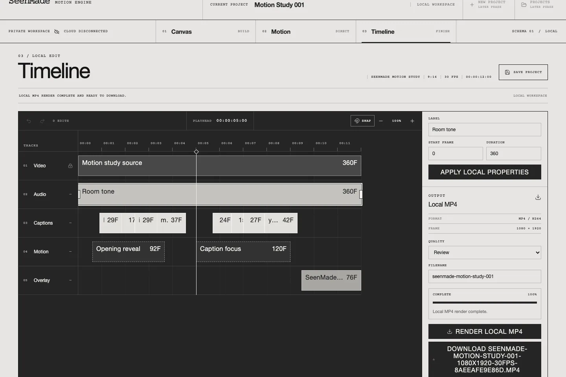Click Room tone clip's left trim handle
This screenshot has height=377, width=566.
79,194
